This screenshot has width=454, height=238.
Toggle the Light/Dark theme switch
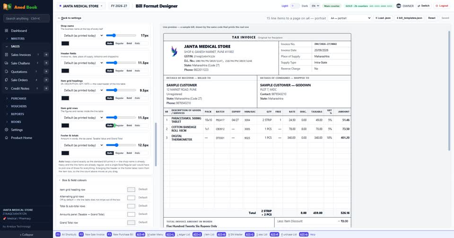tap(295, 6)
